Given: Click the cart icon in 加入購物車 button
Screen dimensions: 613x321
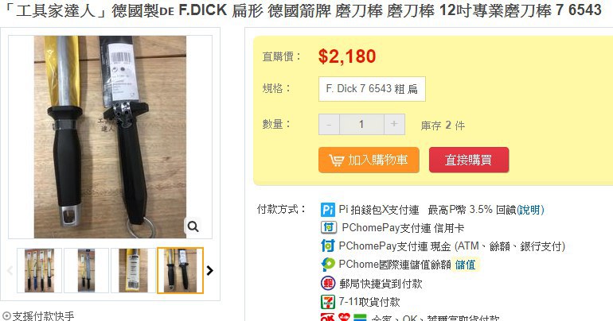Looking at the screenshot, I should click(x=336, y=160).
